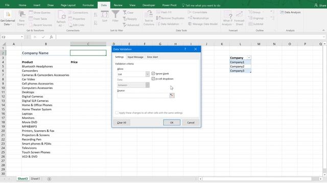Select row 10 header
Viewport: 327px width, 183px height.
[x=3, y=88]
